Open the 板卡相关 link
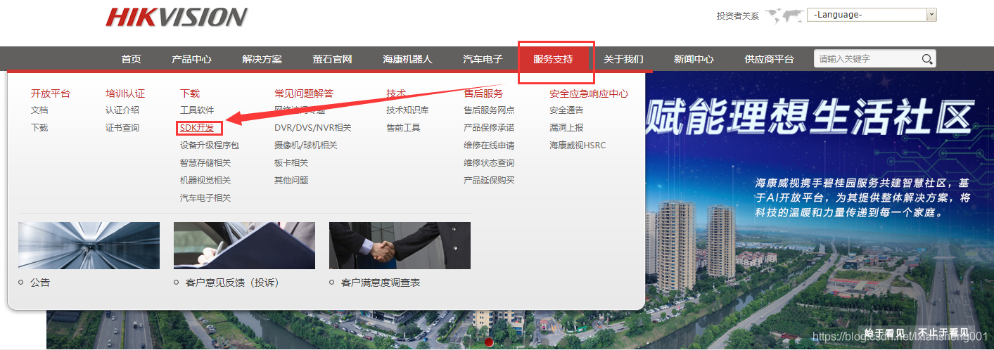Screen dimensions: 994x350 click(x=291, y=163)
